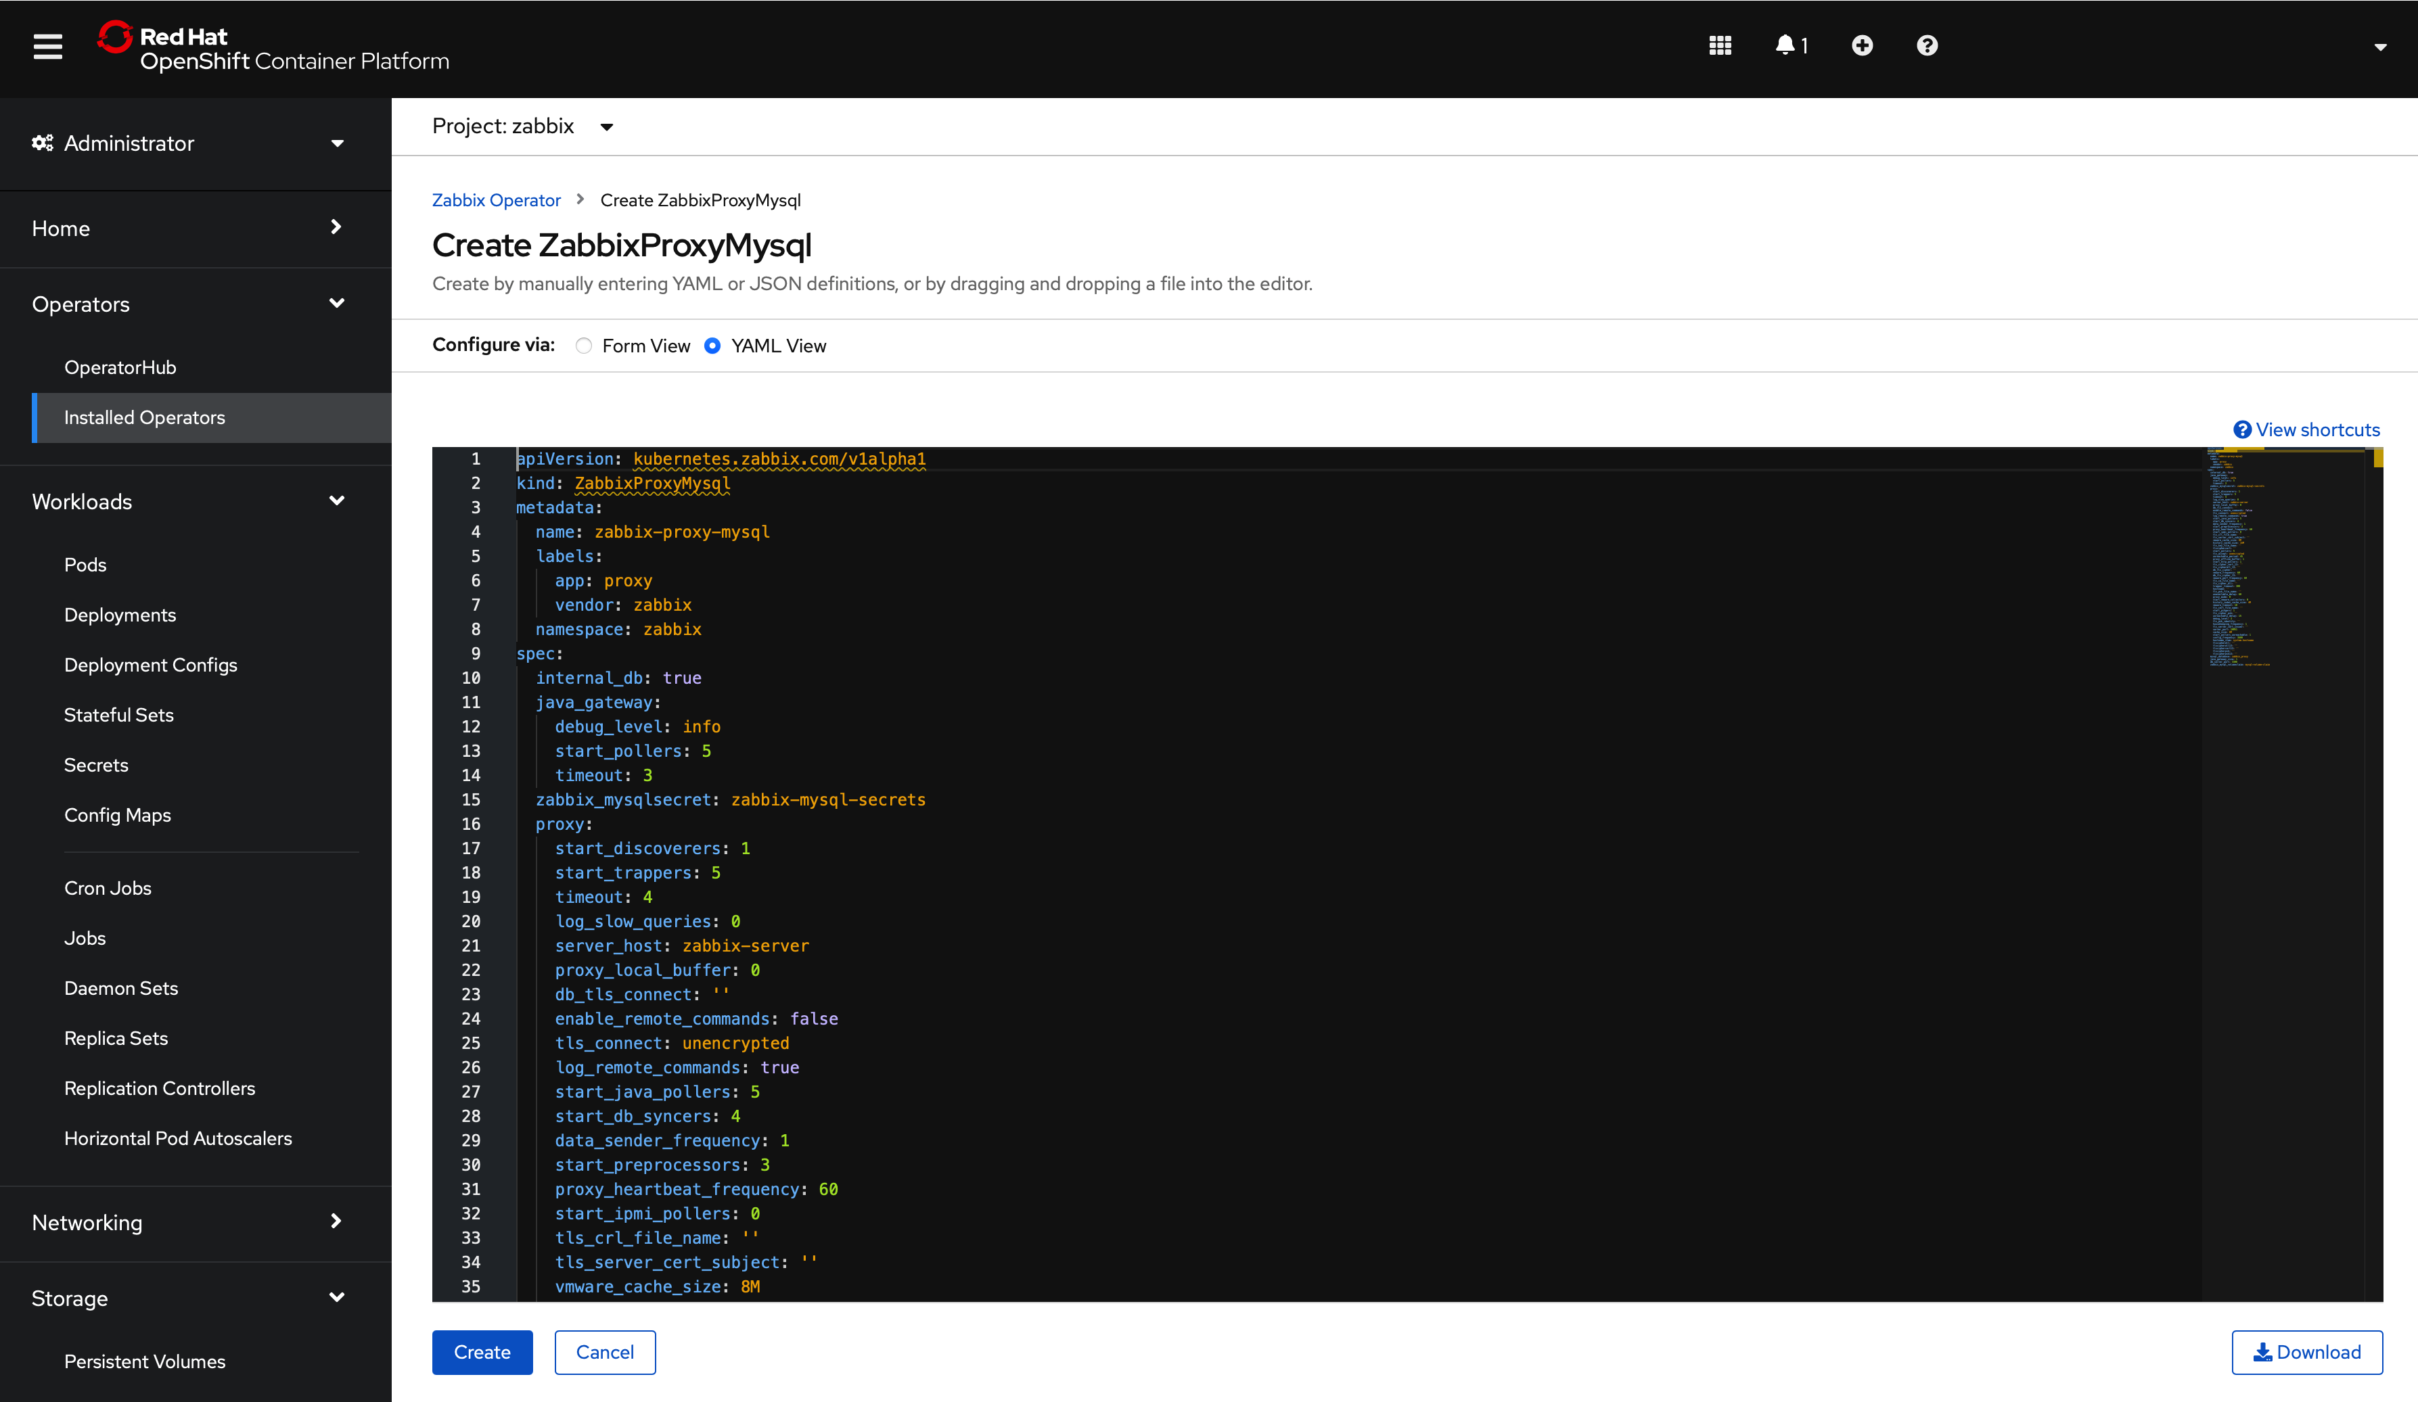Click the Red Hat OpenShift logo
The width and height of the screenshot is (2418, 1402).
(x=273, y=48)
